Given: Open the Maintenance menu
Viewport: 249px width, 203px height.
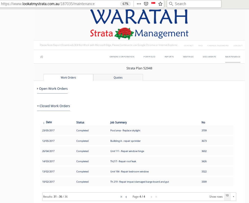Looking at the screenshot, I should tap(233, 57).
